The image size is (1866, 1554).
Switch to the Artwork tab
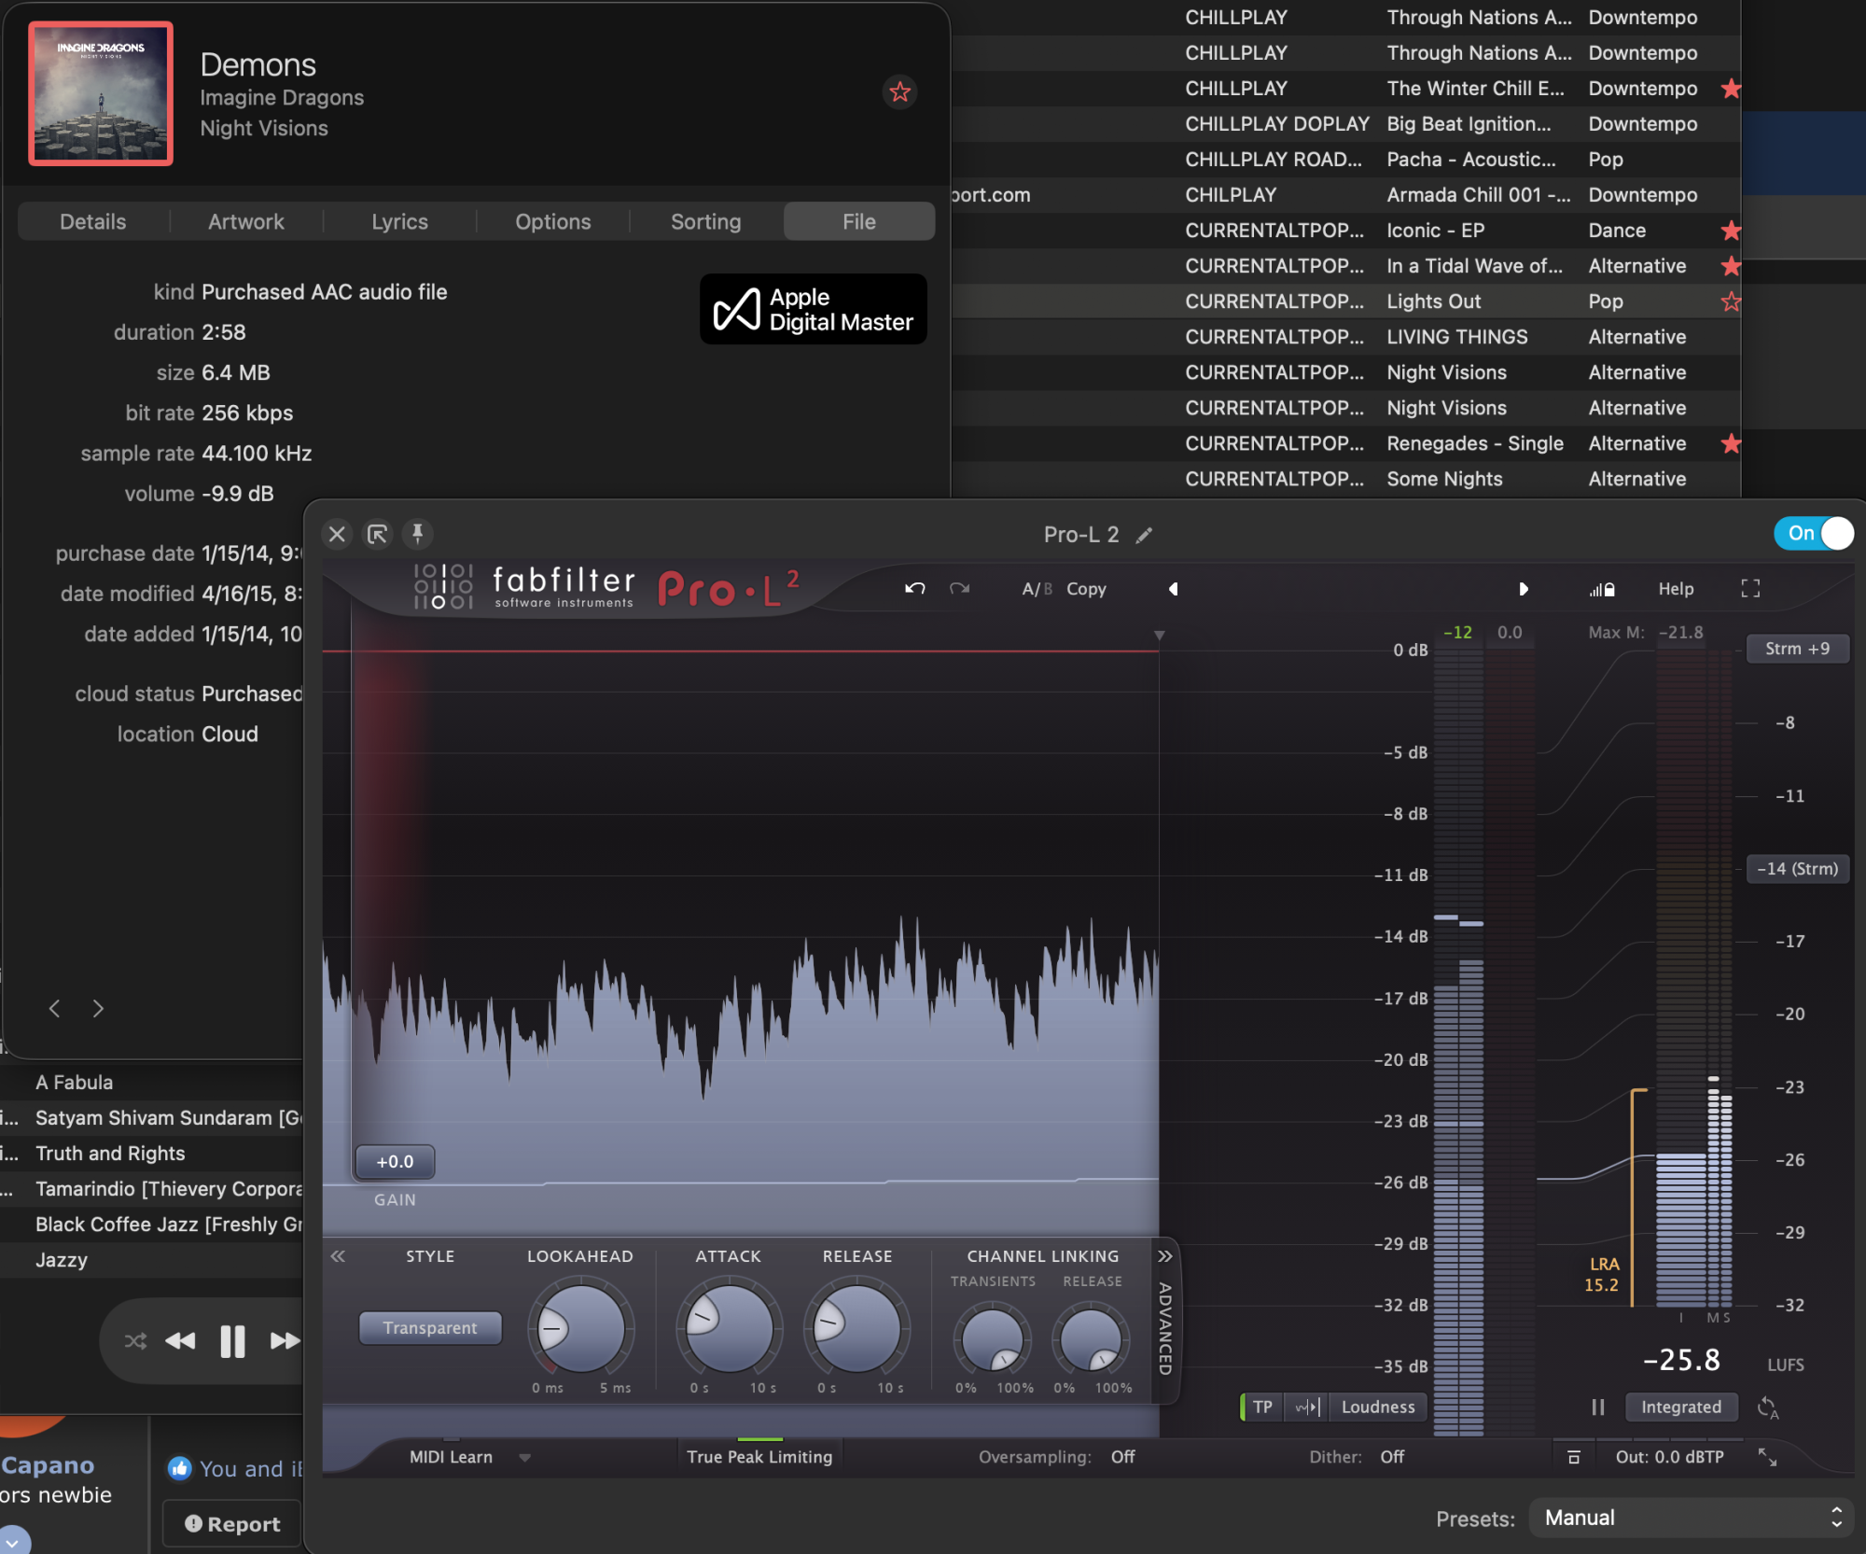[x=246, y=221]
